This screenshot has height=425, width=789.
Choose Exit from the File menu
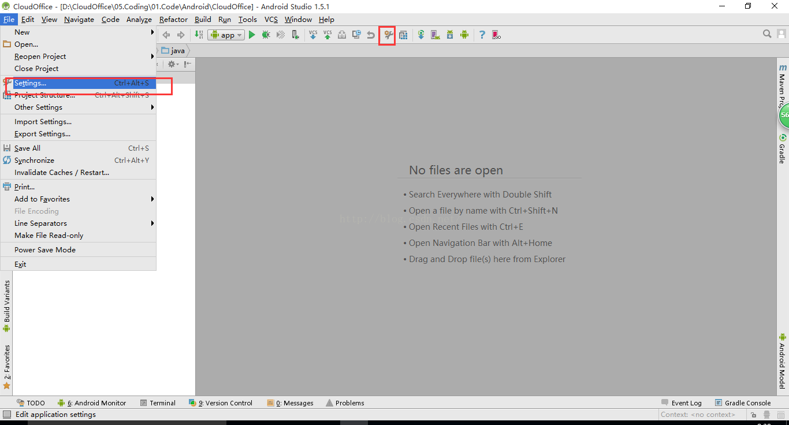pos(79,264)
